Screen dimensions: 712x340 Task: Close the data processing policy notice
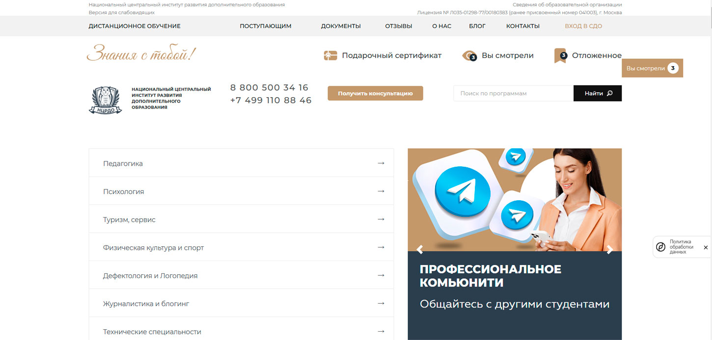click(706, 248)
